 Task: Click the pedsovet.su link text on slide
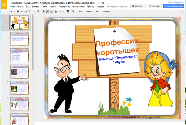tap(154, 117)
